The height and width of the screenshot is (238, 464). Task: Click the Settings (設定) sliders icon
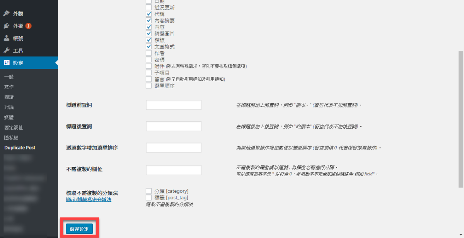coord(7,63)
